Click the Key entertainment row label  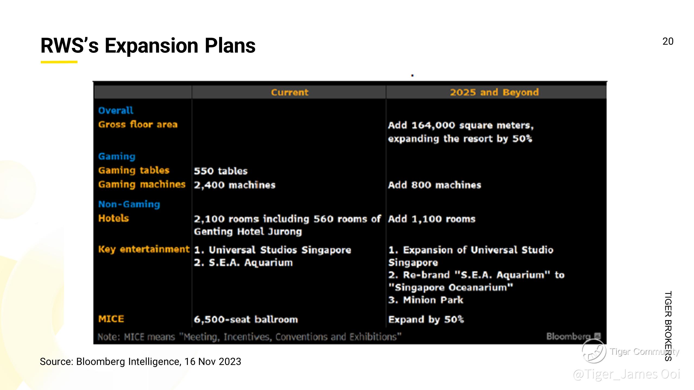144,249
